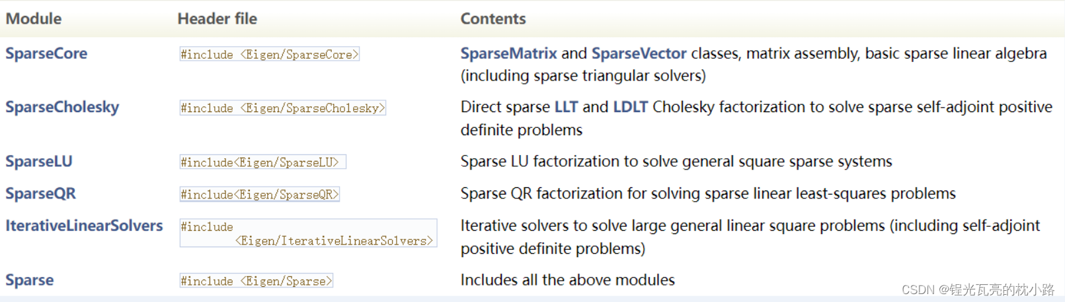Viewport: 1065px width, 302px height.
Task: Go to IterativeLinearSolvers module link
Action: [84, 226]
